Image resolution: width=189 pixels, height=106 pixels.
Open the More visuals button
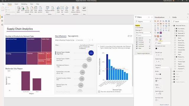click(x=66, y=9)
